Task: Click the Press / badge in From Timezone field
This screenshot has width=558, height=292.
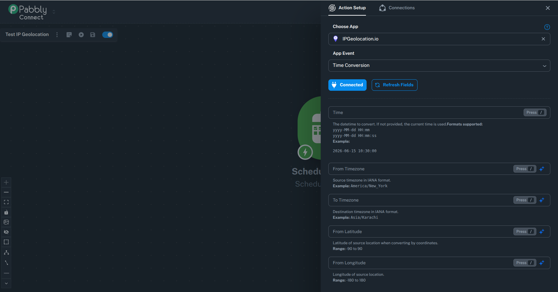Action: coord(525,169)
